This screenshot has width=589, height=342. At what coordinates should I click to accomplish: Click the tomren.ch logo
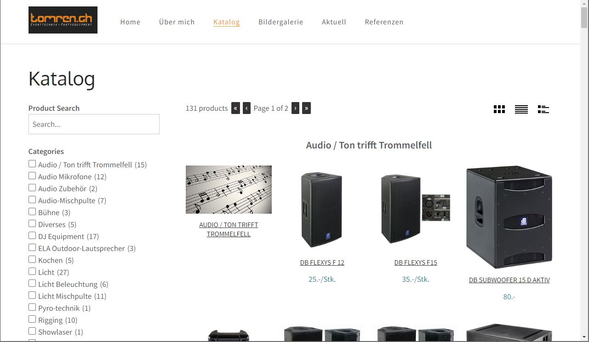coord(63,20)
